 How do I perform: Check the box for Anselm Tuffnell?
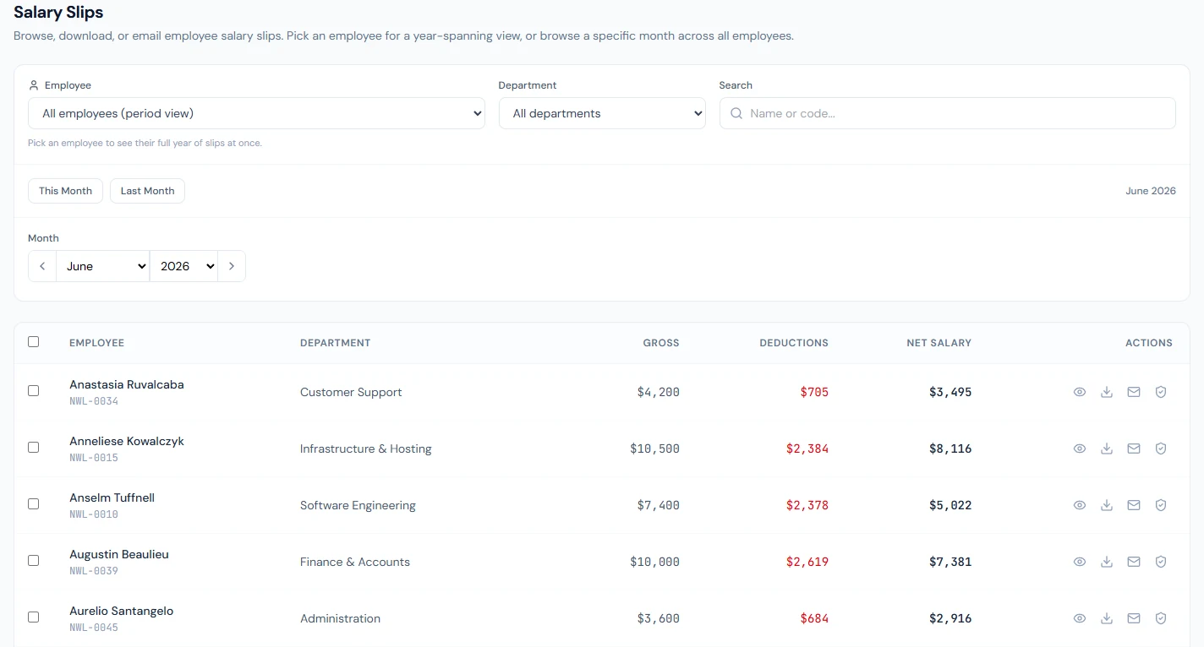pos(33,504)
